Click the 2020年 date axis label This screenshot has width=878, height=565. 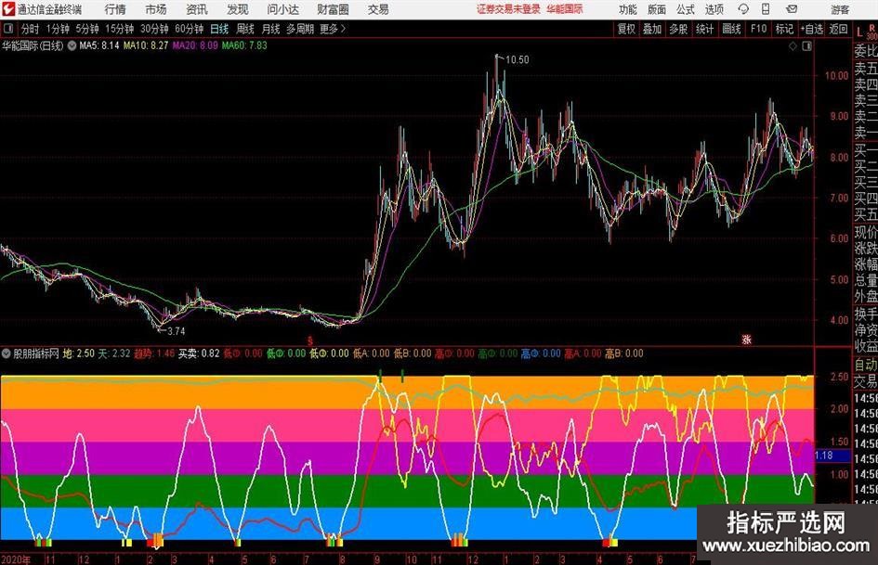tap(16, 559)
